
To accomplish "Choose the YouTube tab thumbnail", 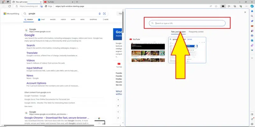I will pos(148,50).
